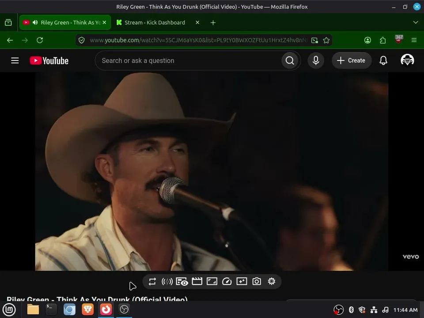The height and width of the screenshot is (318, 424).
Task: Mute the playing tab via speaker icon
Action: coord(35,23)
